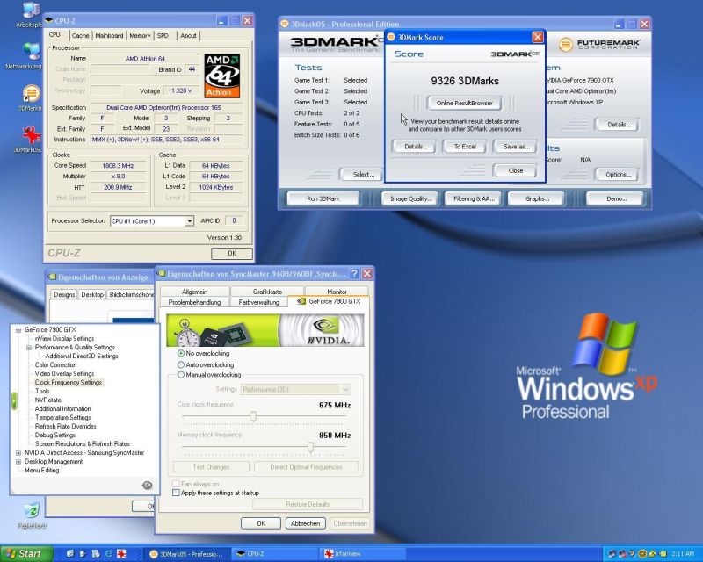Expand the Desktop Management tree node
This screenshot has height=562, width=703.
click(x=18, y=462)
